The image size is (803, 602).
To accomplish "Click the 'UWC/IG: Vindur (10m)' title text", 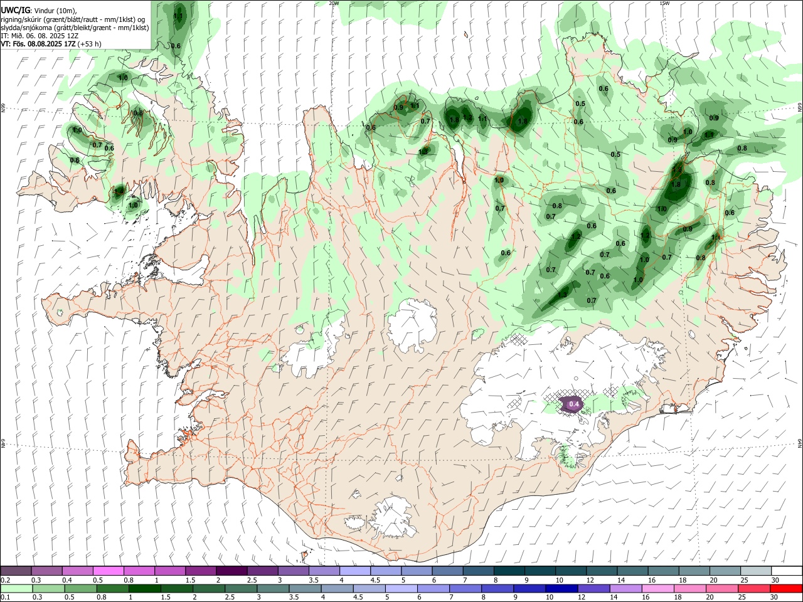I will [x=39, y=11].
